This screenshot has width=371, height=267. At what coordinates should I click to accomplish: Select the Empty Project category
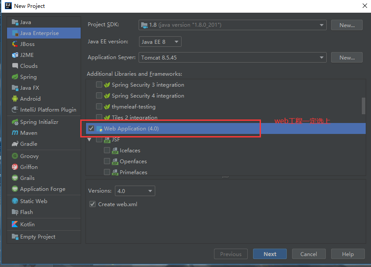pos(44,236)
